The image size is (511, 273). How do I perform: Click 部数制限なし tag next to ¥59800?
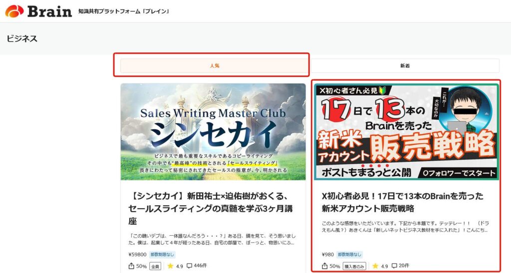tap(162, 255)
